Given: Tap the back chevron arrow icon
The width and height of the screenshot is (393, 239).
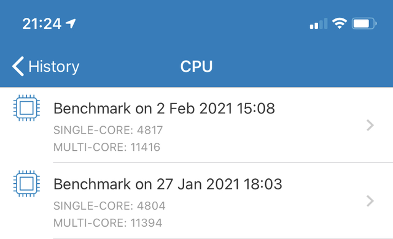Looking at the screenshot, I should (x=18, y=66).
